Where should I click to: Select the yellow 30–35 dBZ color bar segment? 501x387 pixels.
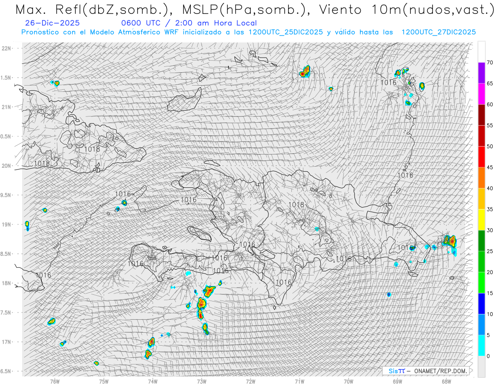click(x=481, y=220)
